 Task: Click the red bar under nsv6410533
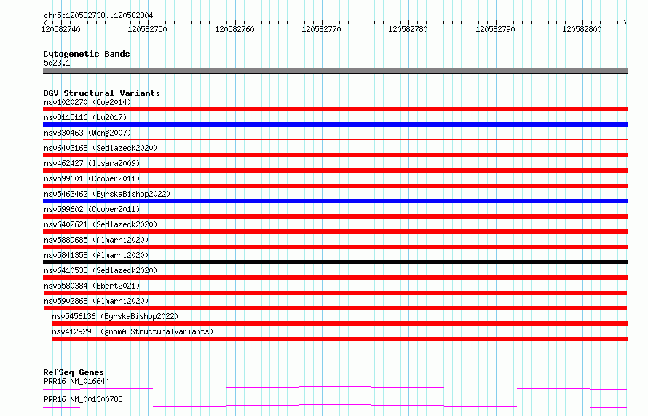pos(335,278)
